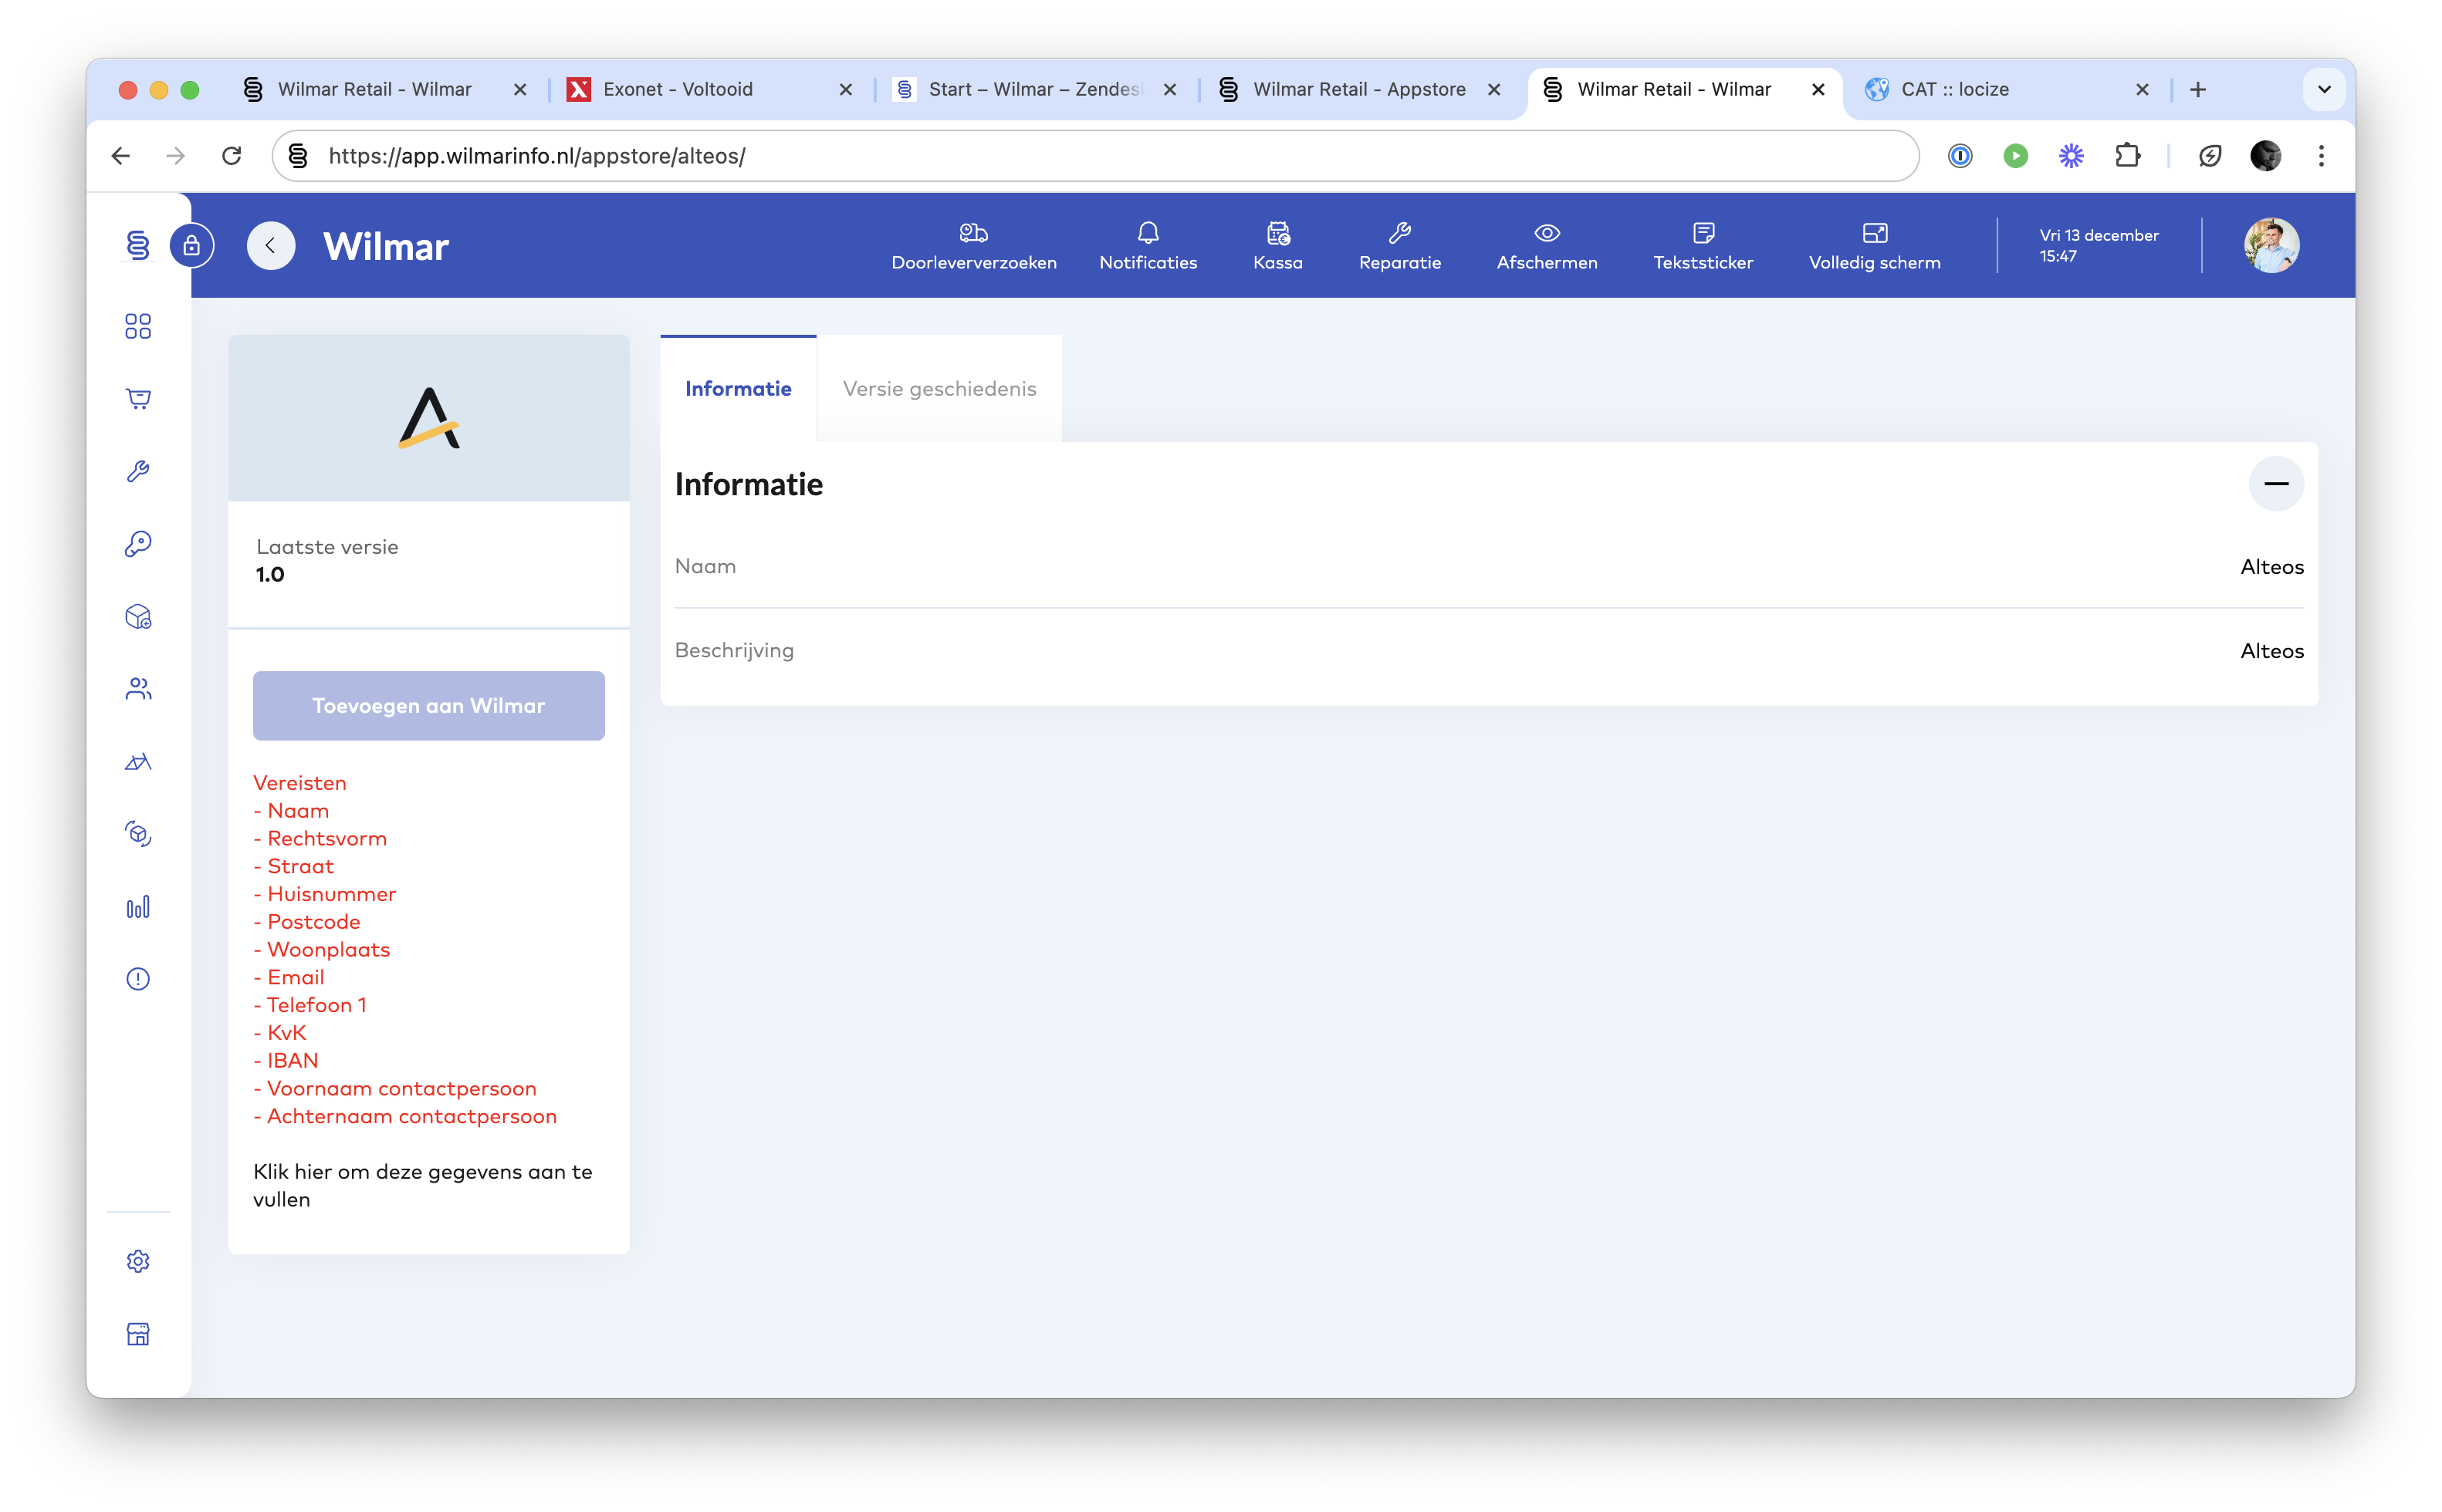Open the browser tab list dropdown arrow
This screenshot has width=2442, height=1512.
[x=2323, y=89]
